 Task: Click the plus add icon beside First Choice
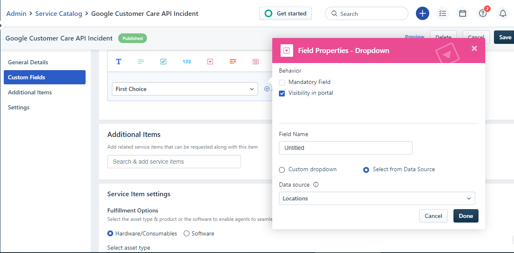tap(267, 89)
